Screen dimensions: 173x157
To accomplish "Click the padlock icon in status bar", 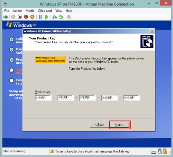I will [x=165, y=151].
